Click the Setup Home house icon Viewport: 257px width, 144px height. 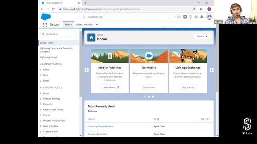91,38
